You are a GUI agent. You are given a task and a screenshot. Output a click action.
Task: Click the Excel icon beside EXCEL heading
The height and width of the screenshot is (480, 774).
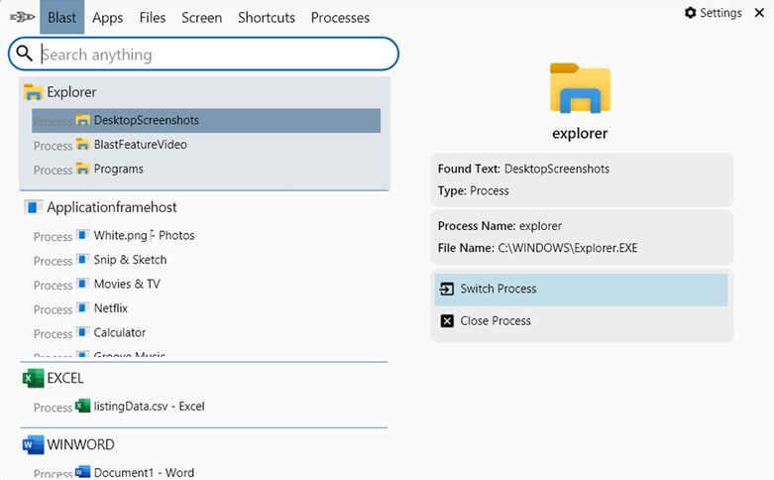34,378
